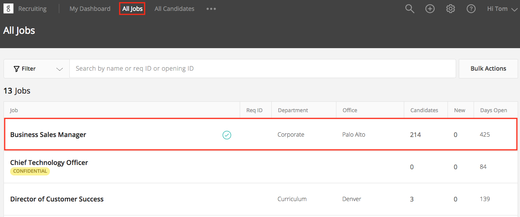Open the help question mark icon
The width and height of the screenshot is (520, 217).
[471, 9]
